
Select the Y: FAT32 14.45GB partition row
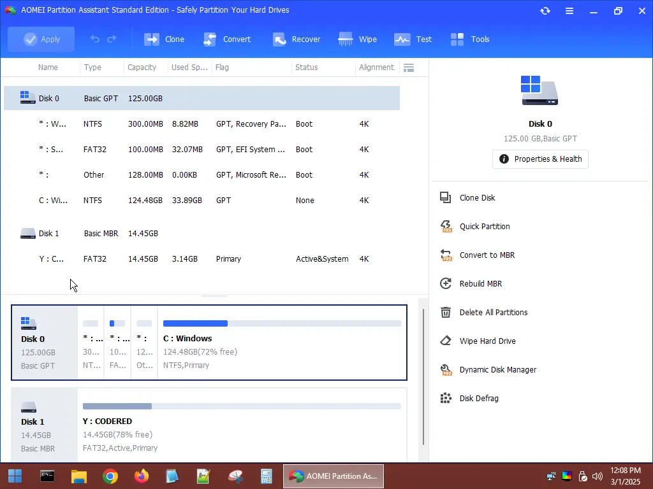point(202,259)
